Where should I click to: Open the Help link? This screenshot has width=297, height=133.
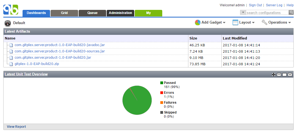pyautogui.click(x=290, y=5)
